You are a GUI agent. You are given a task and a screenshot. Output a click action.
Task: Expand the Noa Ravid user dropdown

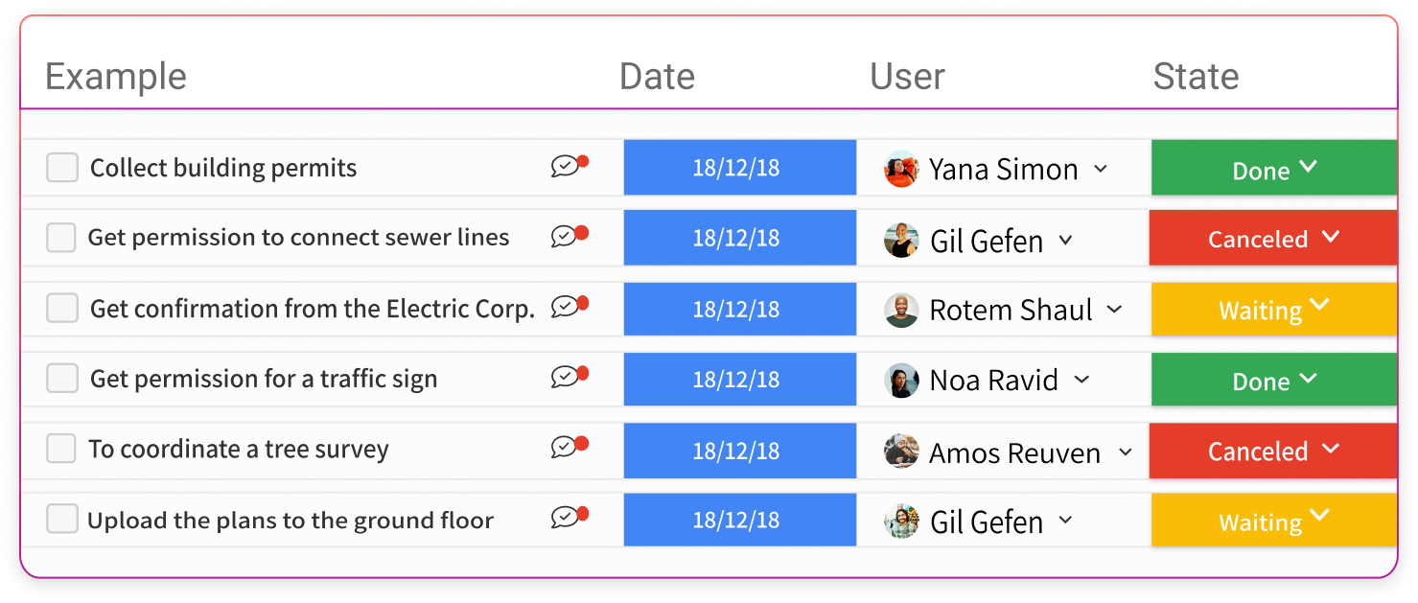click(x=1081, y=380)
